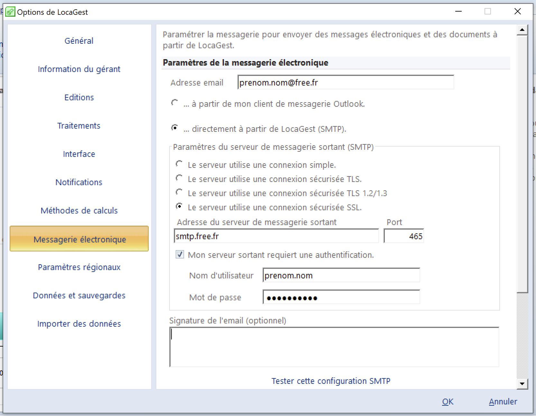
Task: Choose secure TLS connection option
Action: [x=179, y=178]
